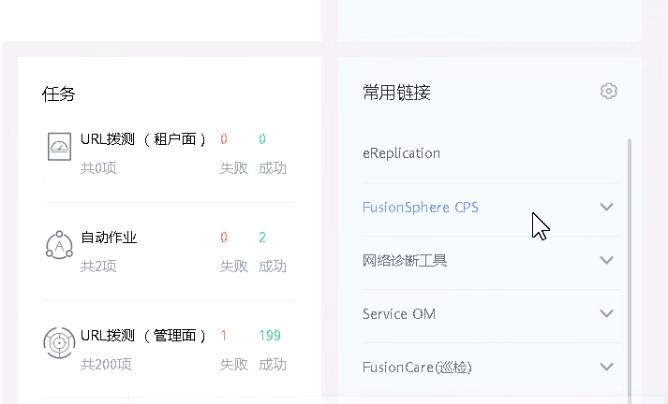Expand the FusionSphere CPS entry

pyautogui.click(x=606, y=208)
